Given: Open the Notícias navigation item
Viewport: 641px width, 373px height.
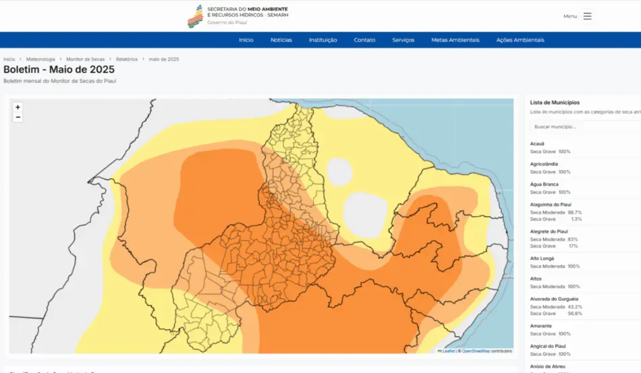Looking at the screenshot, I should (281, 40).
